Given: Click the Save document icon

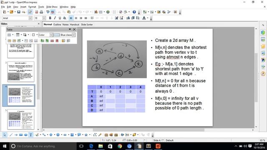Looking at the screenshot, I should (19, 12).
